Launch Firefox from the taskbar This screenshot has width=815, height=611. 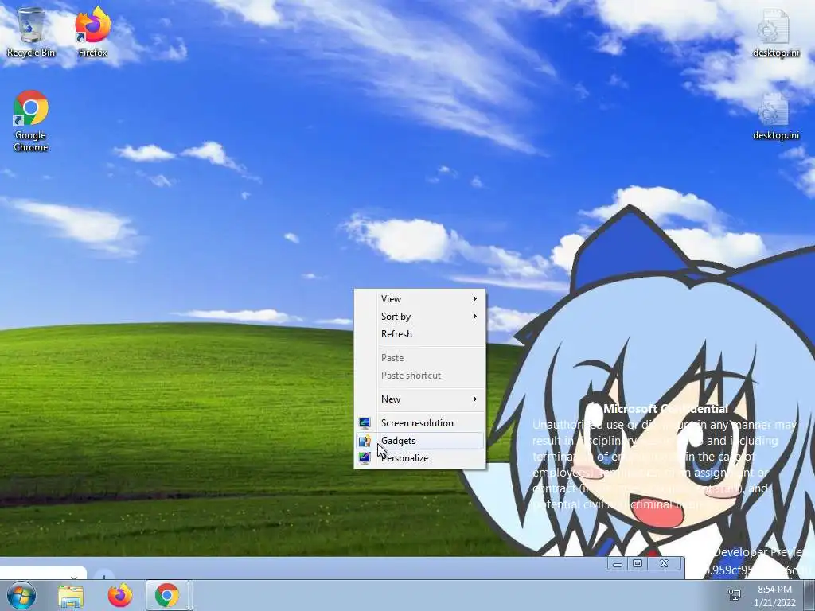[x=120, y=595]
